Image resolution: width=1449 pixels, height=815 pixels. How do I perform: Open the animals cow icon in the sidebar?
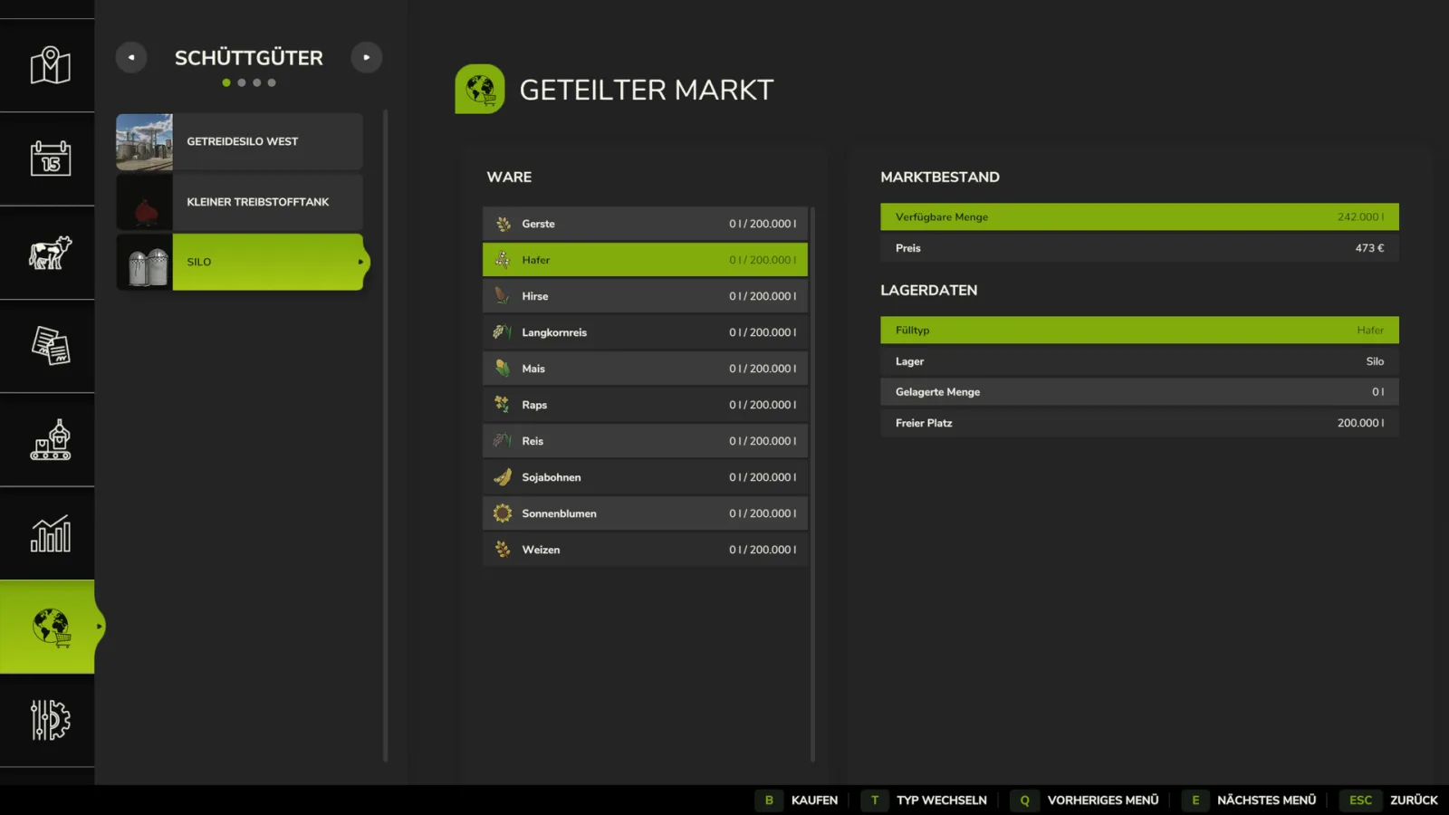(50, 253)
